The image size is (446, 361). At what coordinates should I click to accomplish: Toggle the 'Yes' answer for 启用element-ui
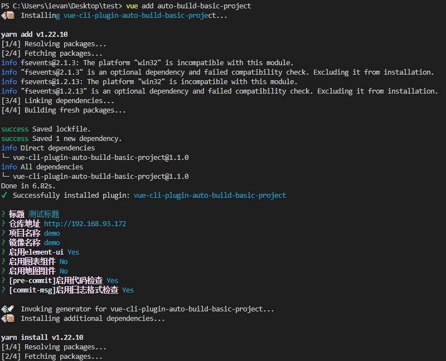73,252
